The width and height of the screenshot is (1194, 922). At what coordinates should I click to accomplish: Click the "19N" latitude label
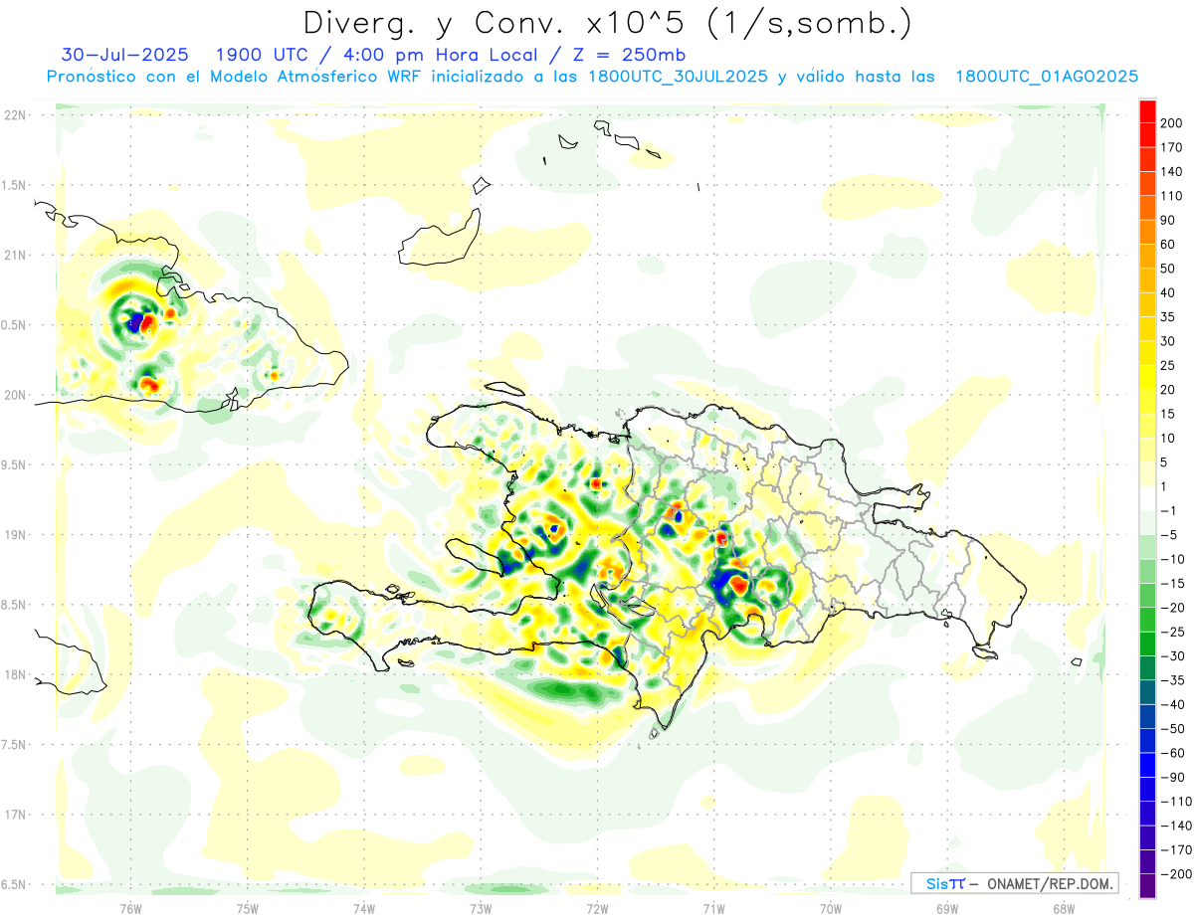14,534
